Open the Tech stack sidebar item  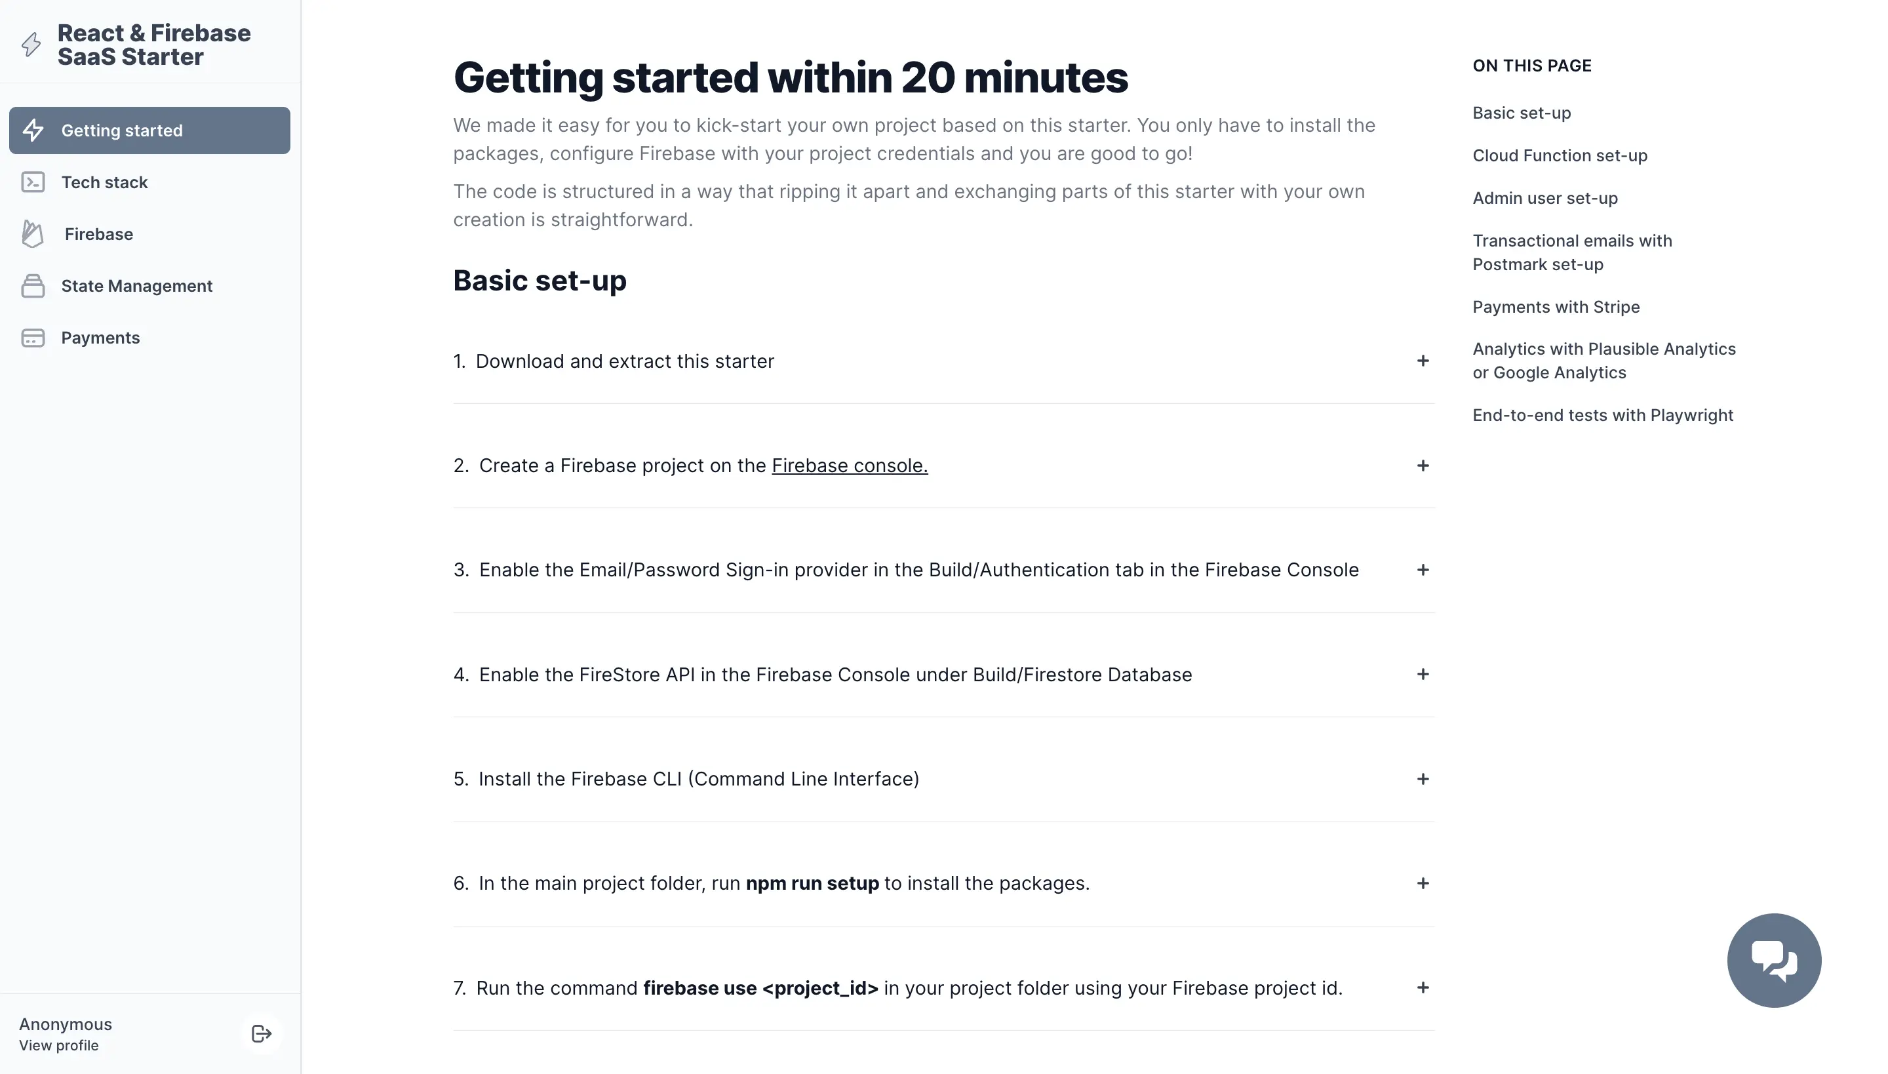(x=149, y=182)
